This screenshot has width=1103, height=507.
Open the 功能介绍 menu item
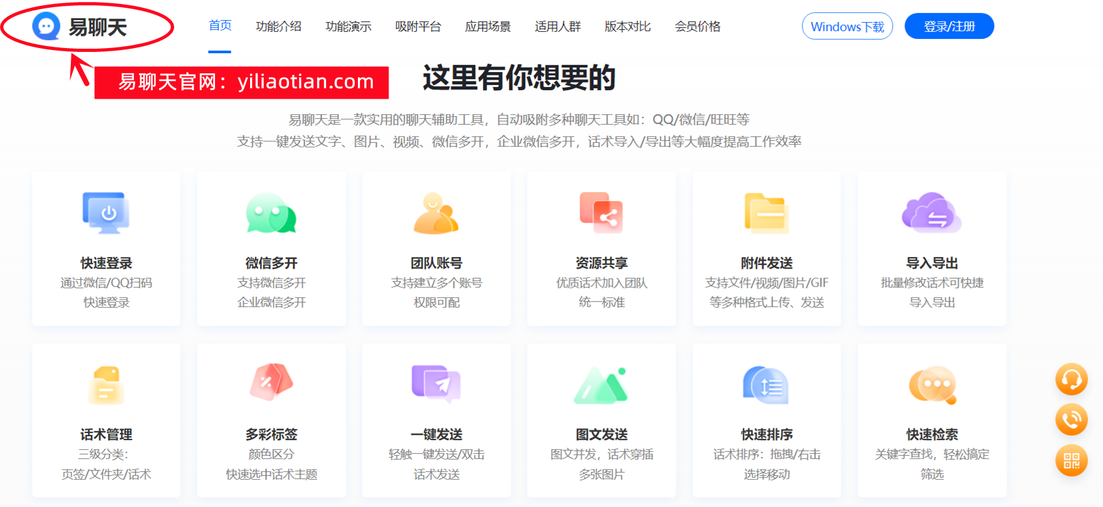279,27
